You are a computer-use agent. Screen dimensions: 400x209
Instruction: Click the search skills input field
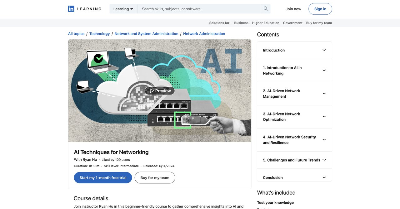tap(199, 9)
